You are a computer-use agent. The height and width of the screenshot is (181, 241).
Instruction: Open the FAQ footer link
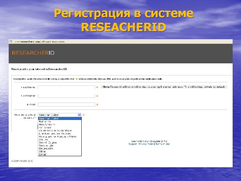(x=165, y=141)
